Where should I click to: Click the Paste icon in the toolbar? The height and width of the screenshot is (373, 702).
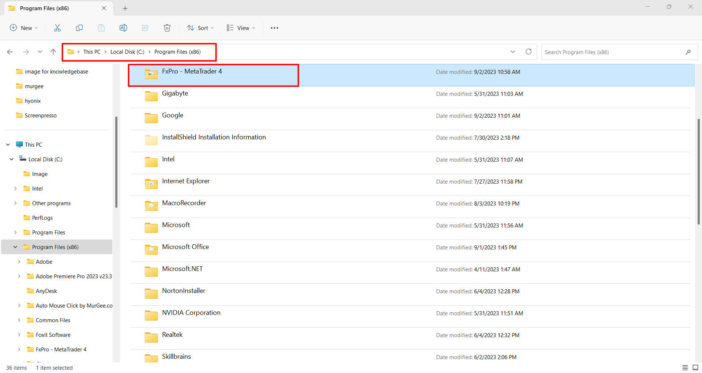pyautogui.click(x=101, y=27)
